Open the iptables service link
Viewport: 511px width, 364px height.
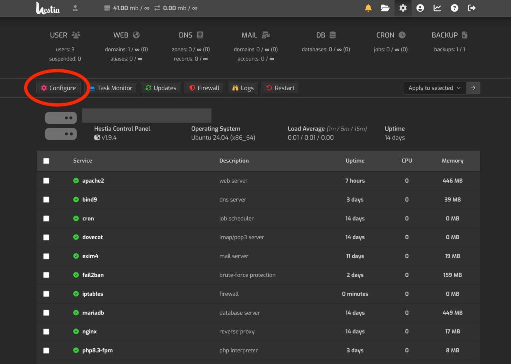[x=92, y=294]
